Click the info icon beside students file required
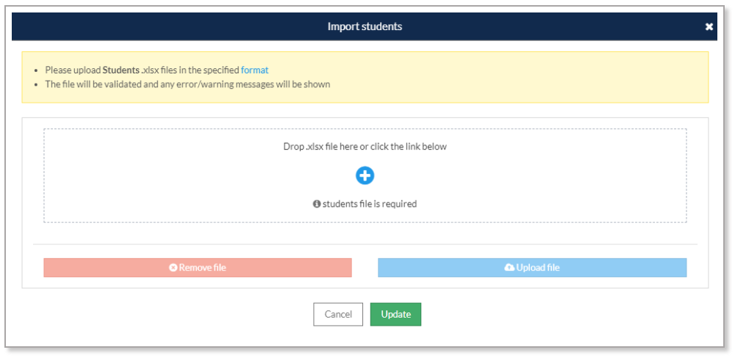The width and height of the screenshot is (735, 358). 317,204
